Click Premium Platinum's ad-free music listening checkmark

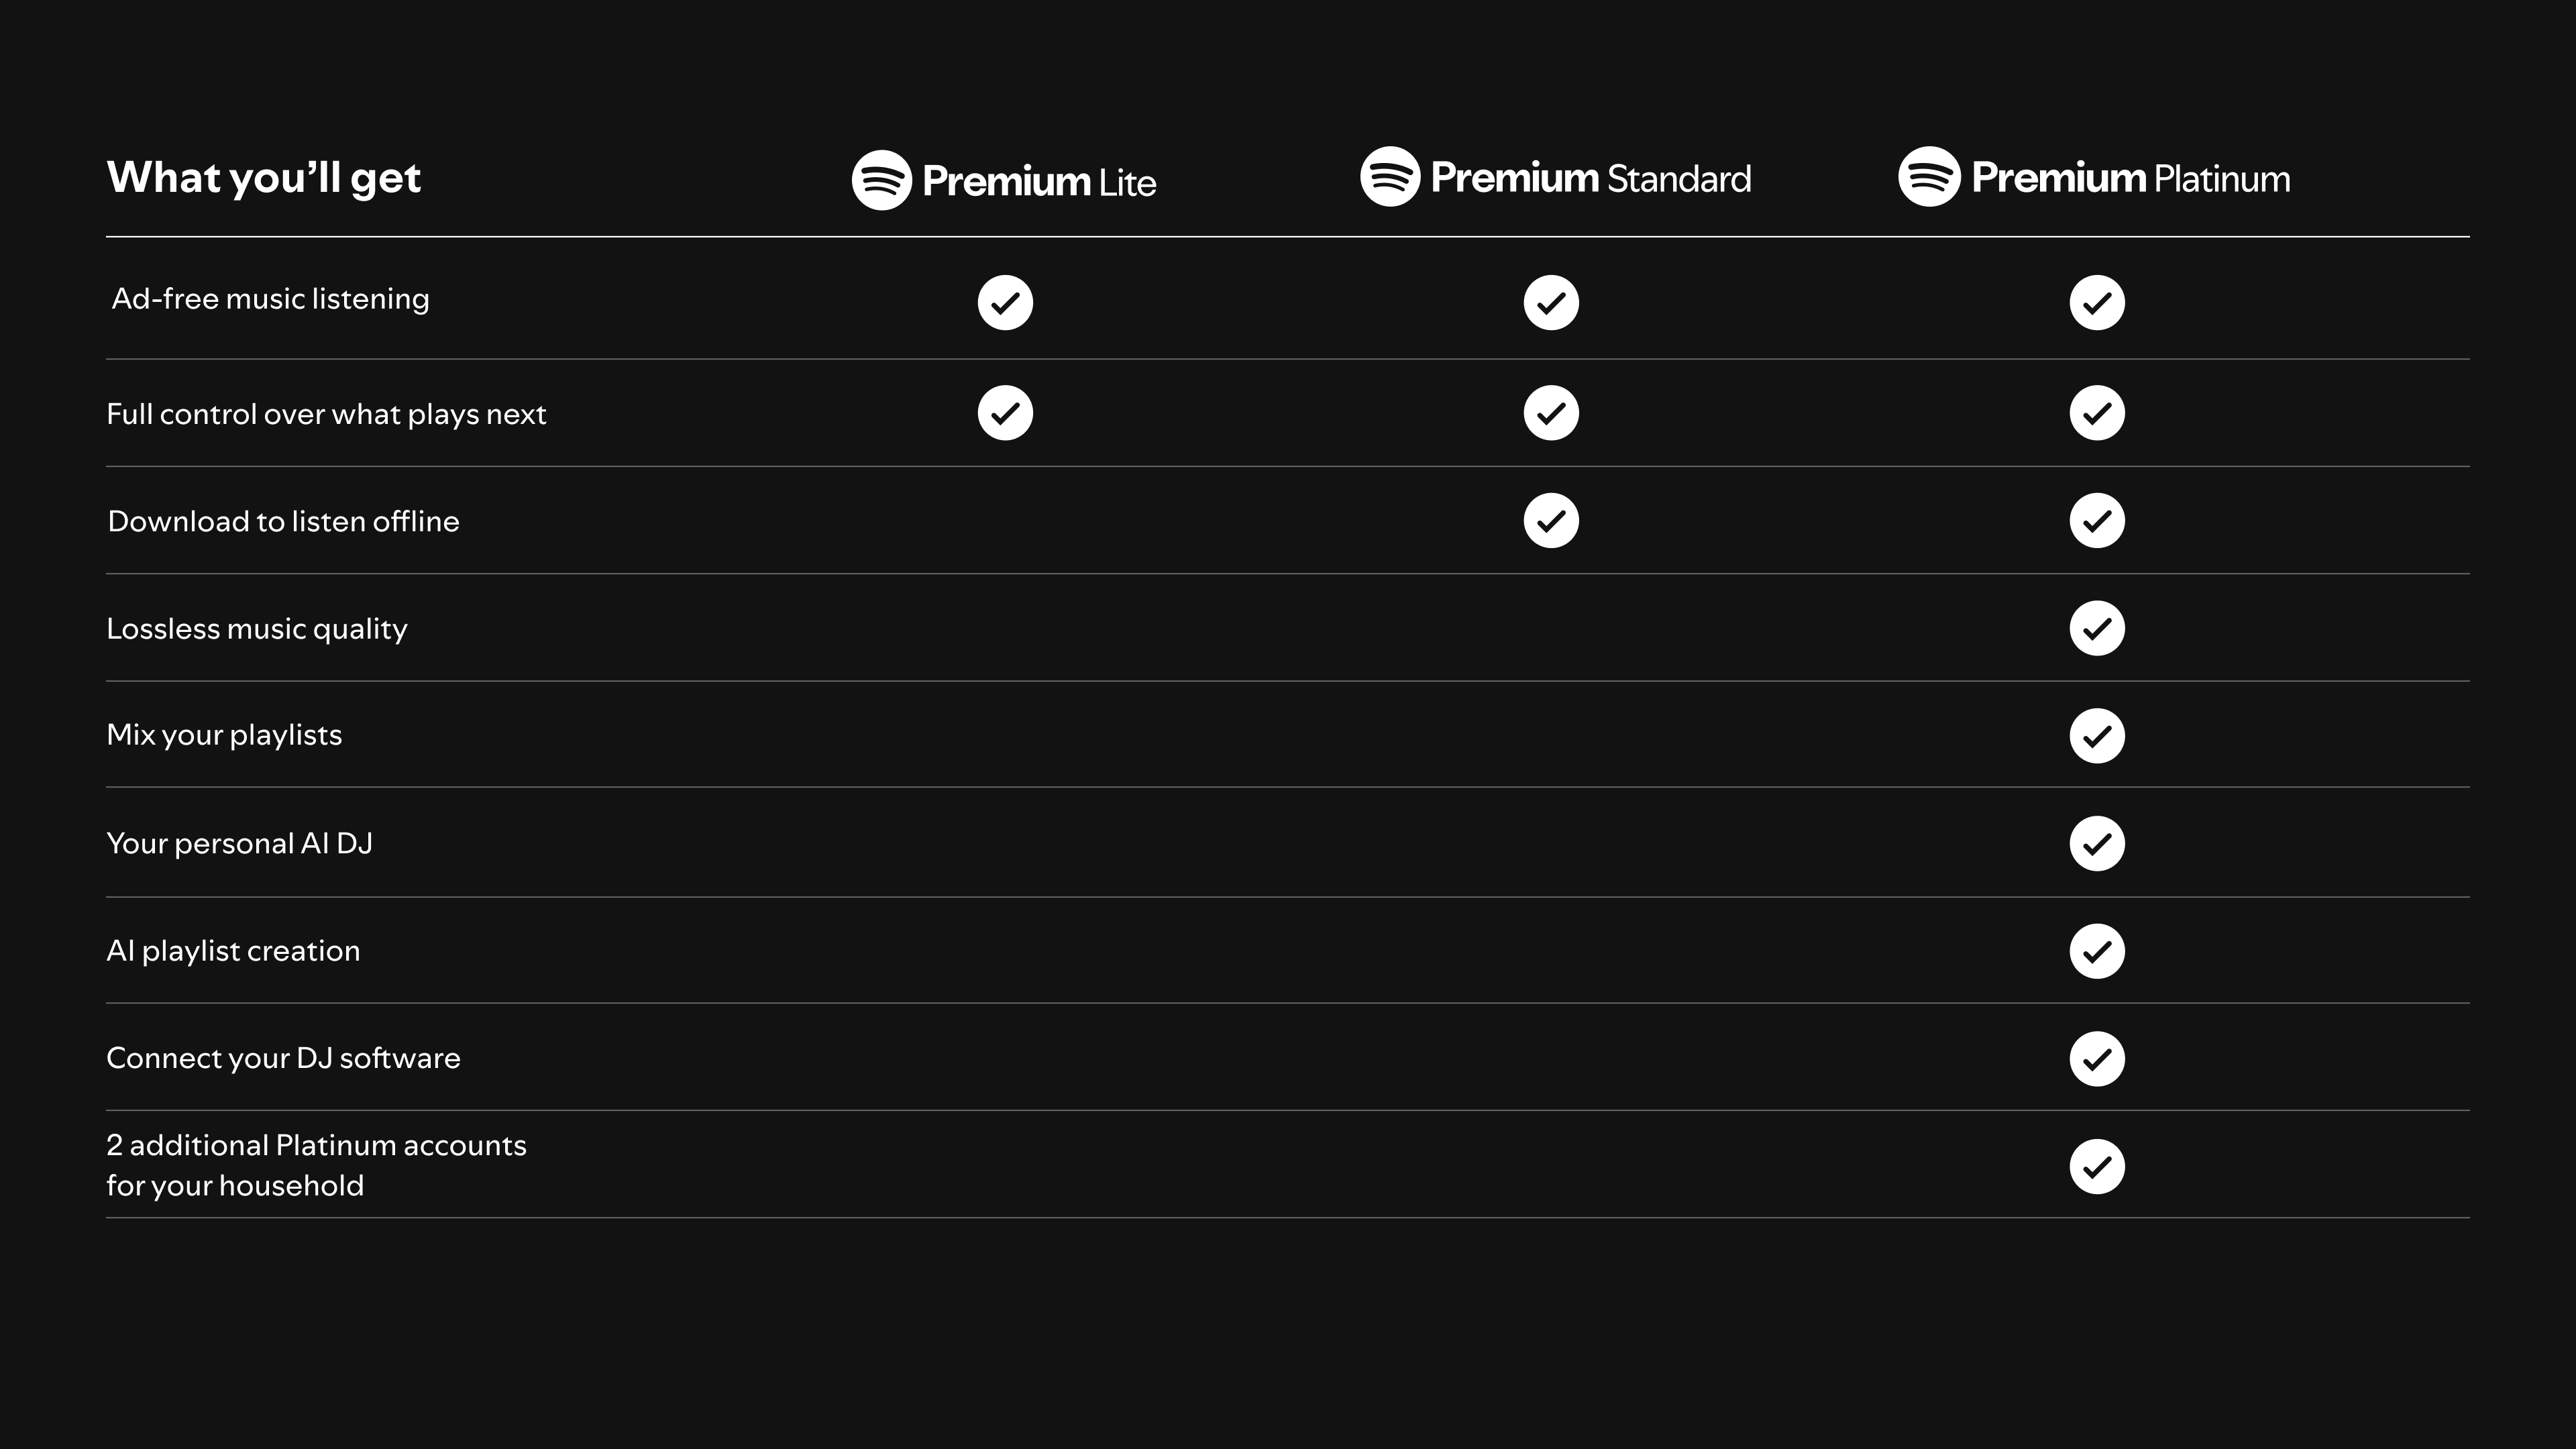2097,302
